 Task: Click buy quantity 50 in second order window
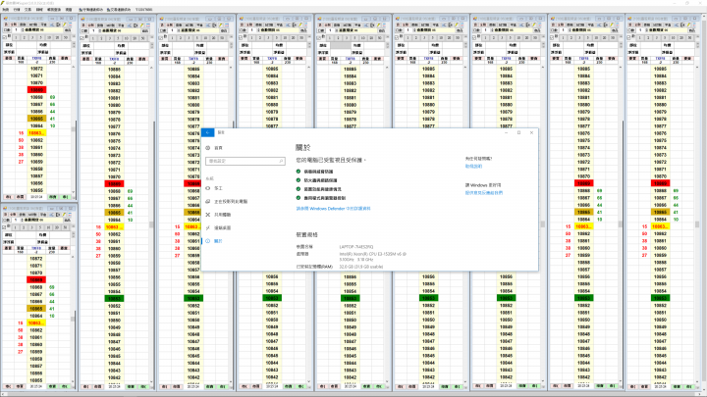98,234
